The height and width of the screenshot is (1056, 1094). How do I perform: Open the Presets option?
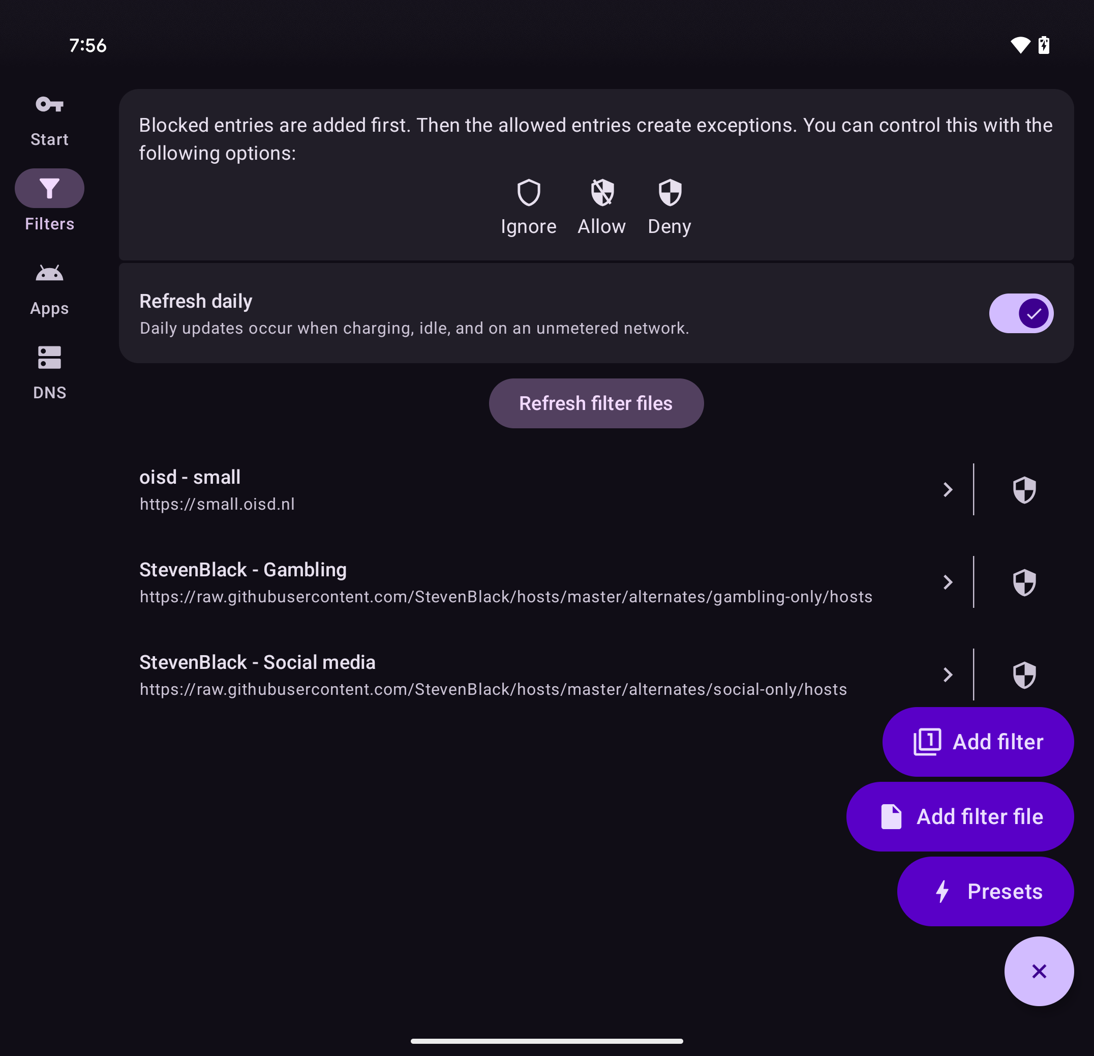tap(985, 891)
